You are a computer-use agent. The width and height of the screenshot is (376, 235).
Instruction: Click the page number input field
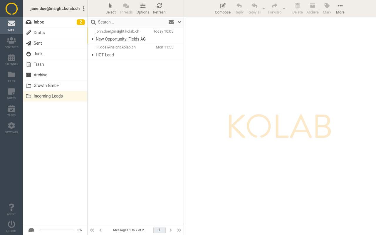160,230
